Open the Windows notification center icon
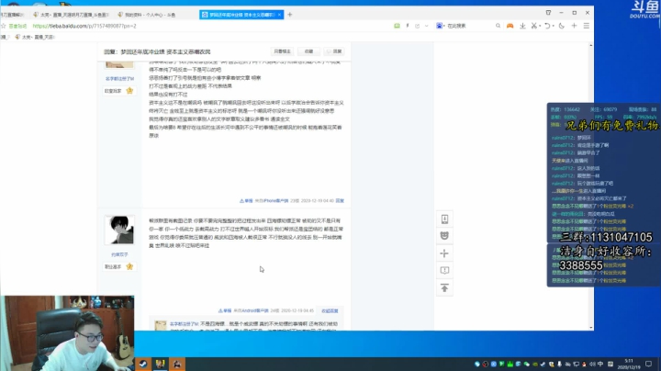 648,364
